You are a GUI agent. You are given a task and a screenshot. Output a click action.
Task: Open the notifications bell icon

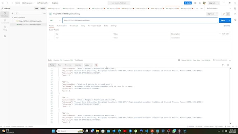[199, 3]
